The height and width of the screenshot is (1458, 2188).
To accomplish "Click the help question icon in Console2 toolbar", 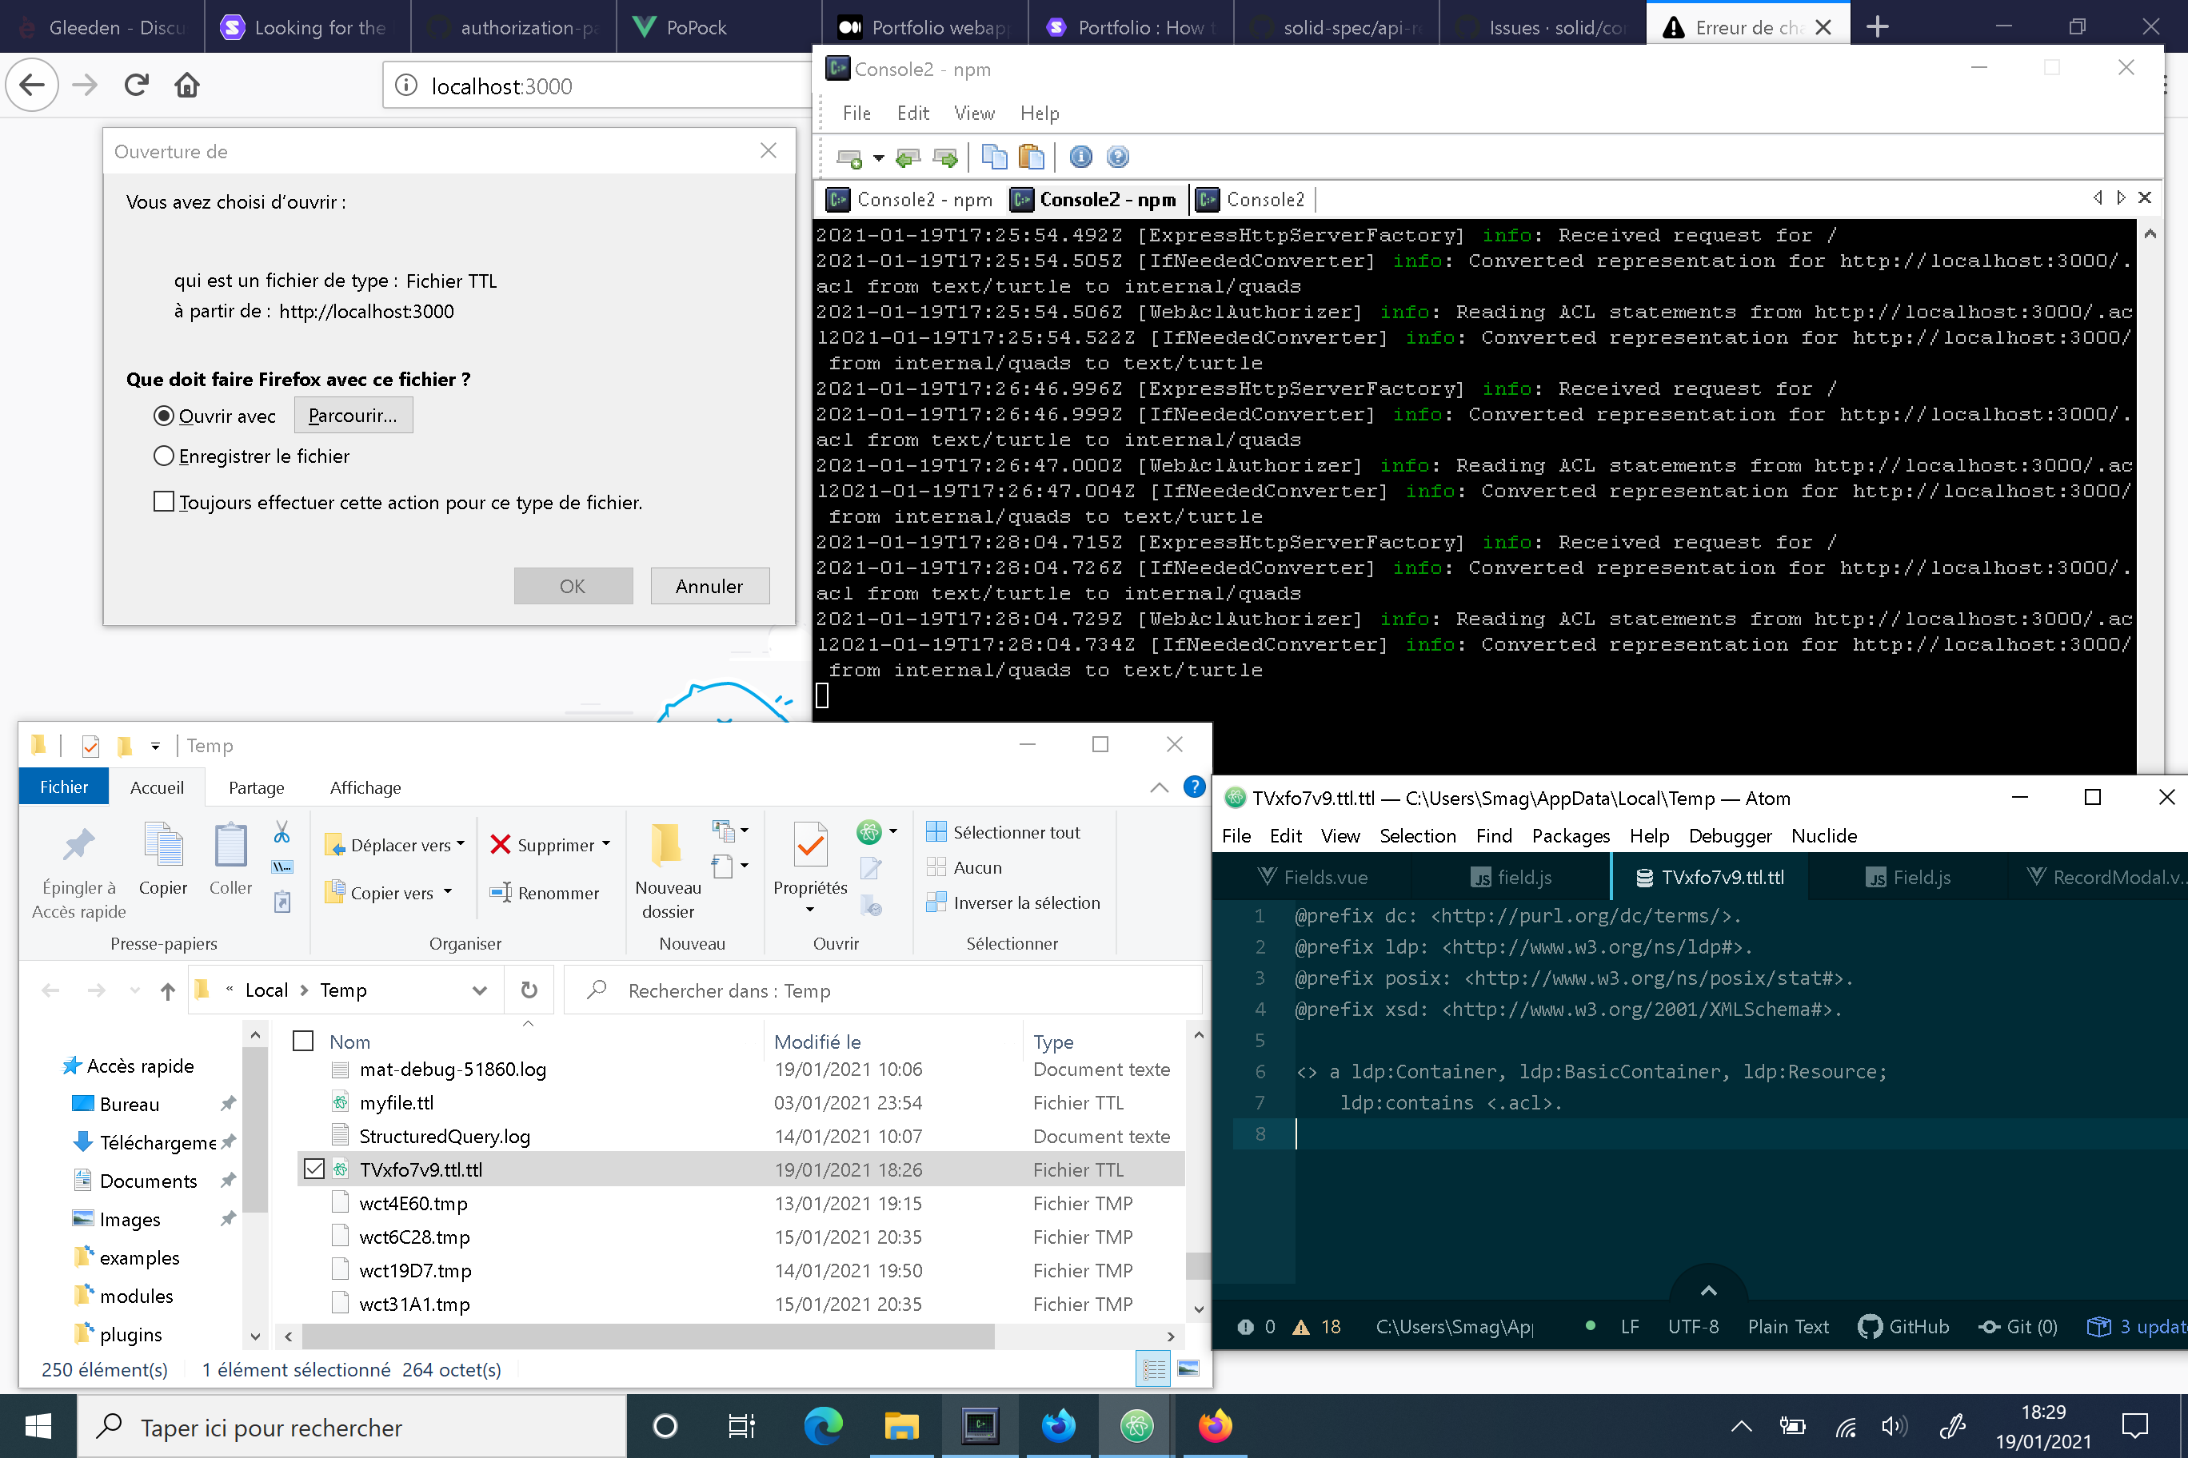I will point(1117,157).
